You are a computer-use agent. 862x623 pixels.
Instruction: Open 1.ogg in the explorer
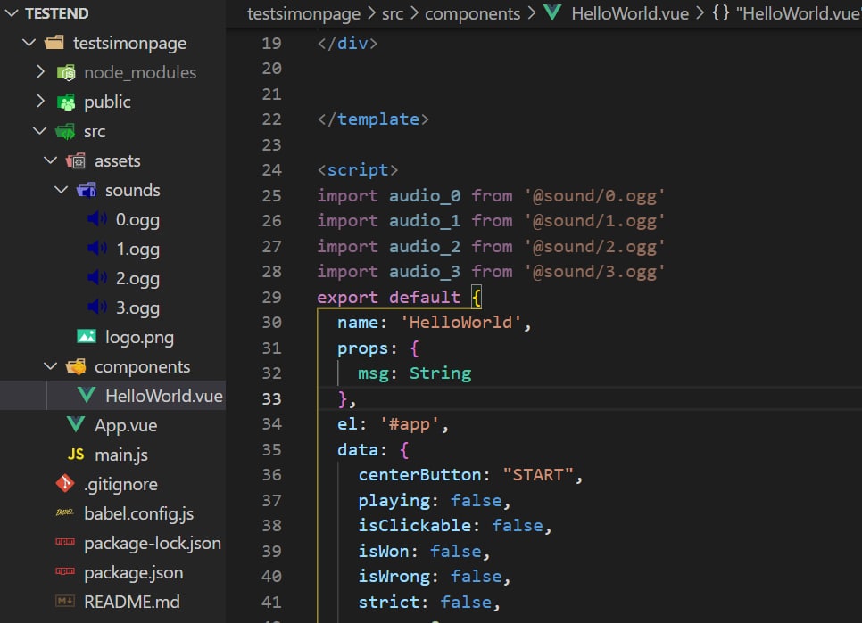coord(137,250)
